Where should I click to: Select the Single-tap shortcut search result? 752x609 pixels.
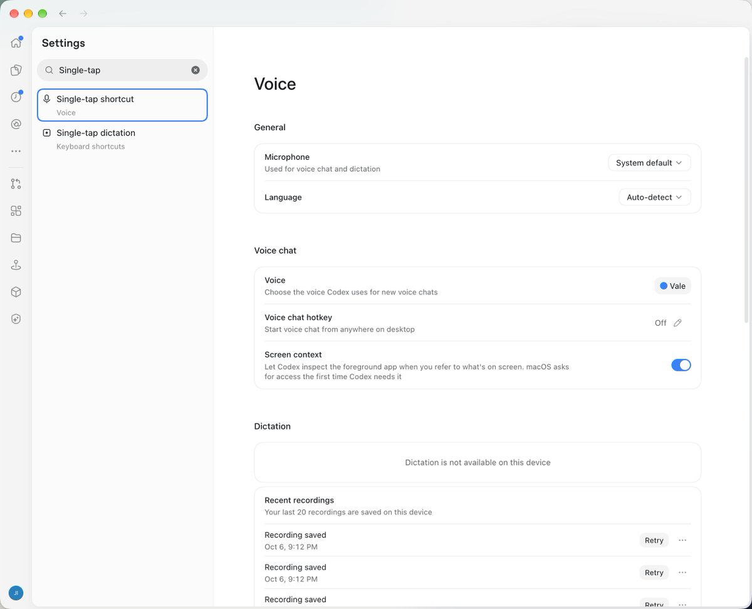click(x=122, y=105)
